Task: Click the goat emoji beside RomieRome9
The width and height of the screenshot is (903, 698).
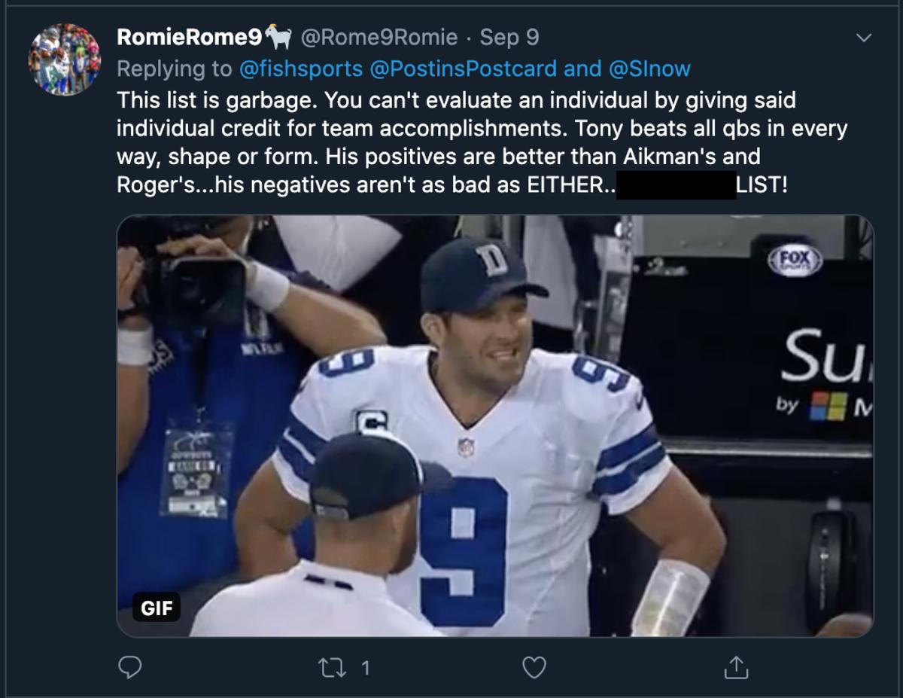Action: [278, 37]
